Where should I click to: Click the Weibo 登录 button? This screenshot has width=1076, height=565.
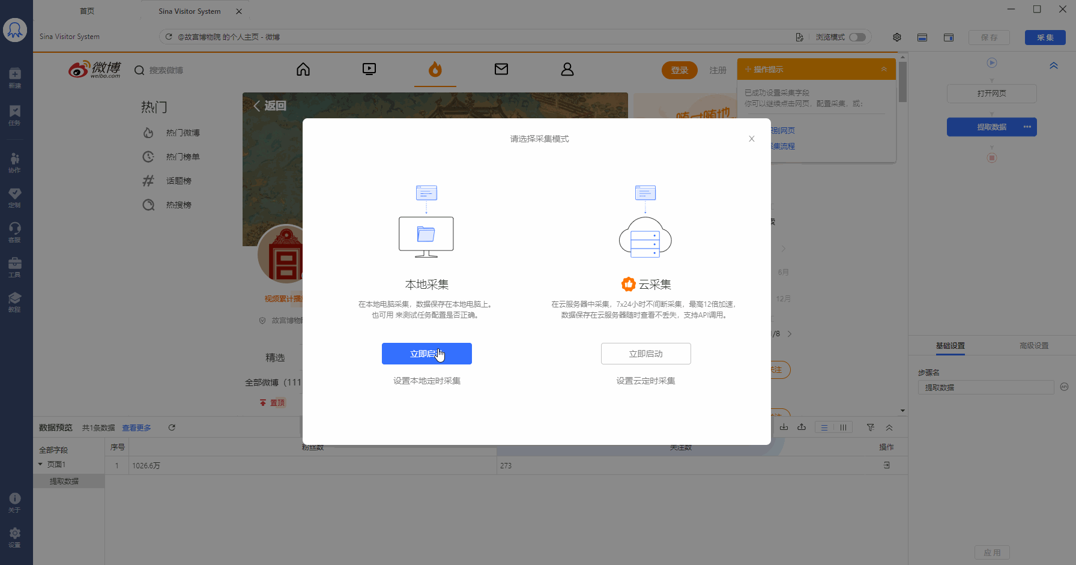click(680, 70)
